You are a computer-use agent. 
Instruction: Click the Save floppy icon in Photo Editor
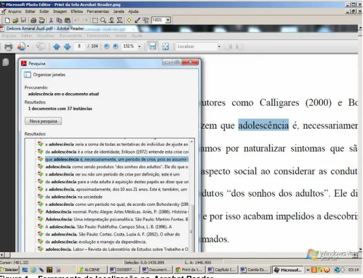click(24, 20)
